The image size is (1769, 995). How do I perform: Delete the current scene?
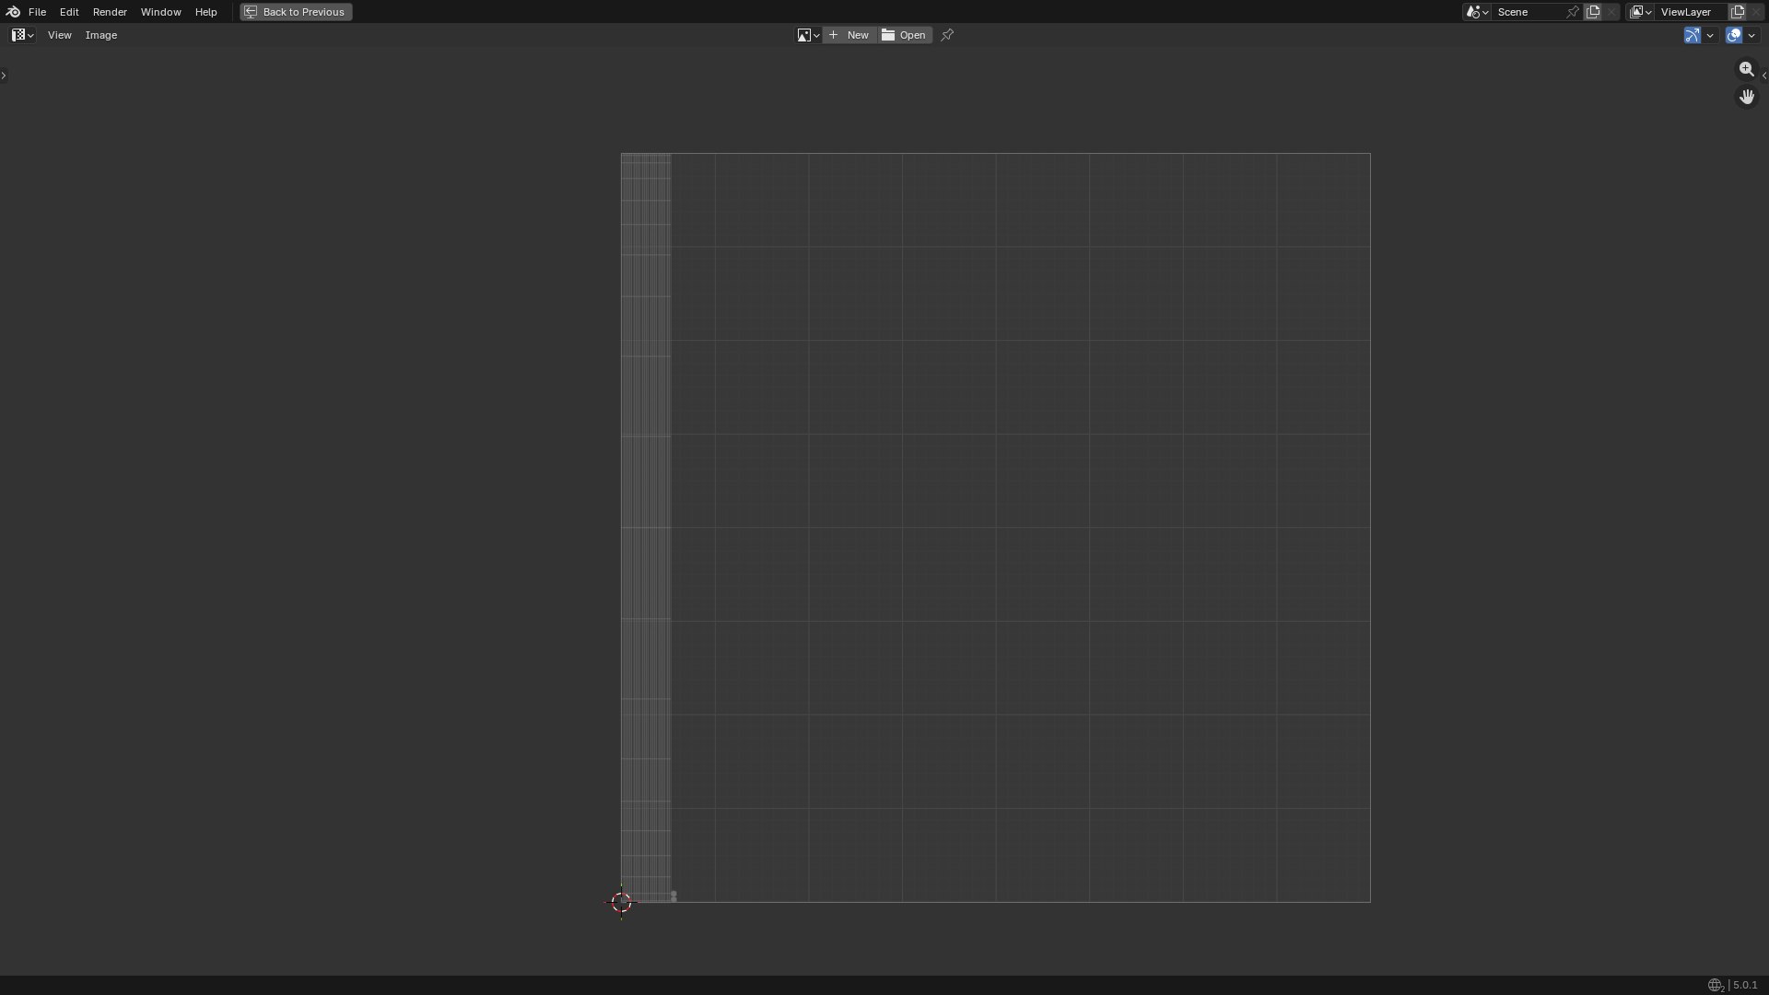pos(1611,12)
